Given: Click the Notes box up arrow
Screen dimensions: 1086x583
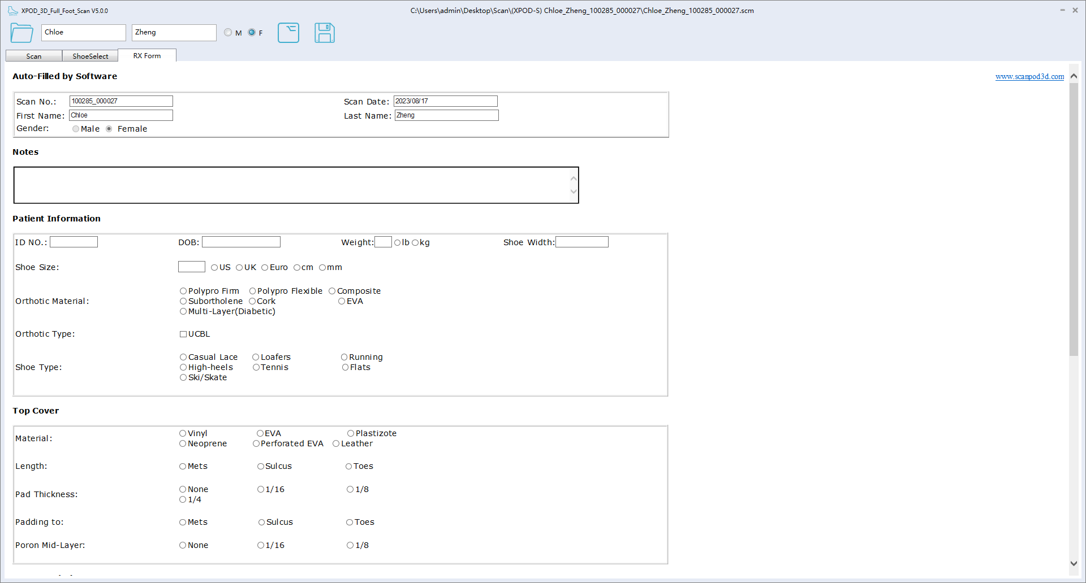Looking at the screenshot, I should (574, 179).
